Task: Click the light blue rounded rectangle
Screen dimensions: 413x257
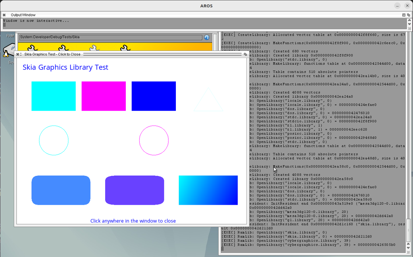Action: coord(61,190)
